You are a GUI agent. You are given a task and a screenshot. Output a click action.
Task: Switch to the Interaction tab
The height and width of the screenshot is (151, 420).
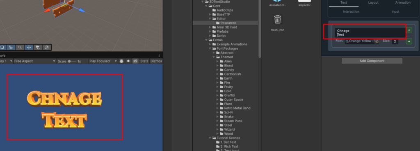(x=351, y=12)
